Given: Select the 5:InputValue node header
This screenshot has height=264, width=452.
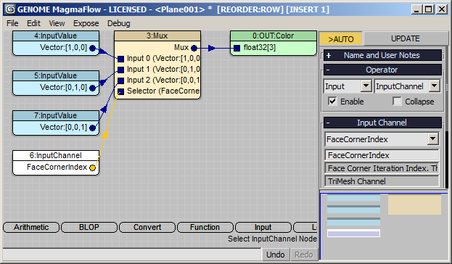Looking at the screenshot, I should pyautogui.click(x=56, y=75).
